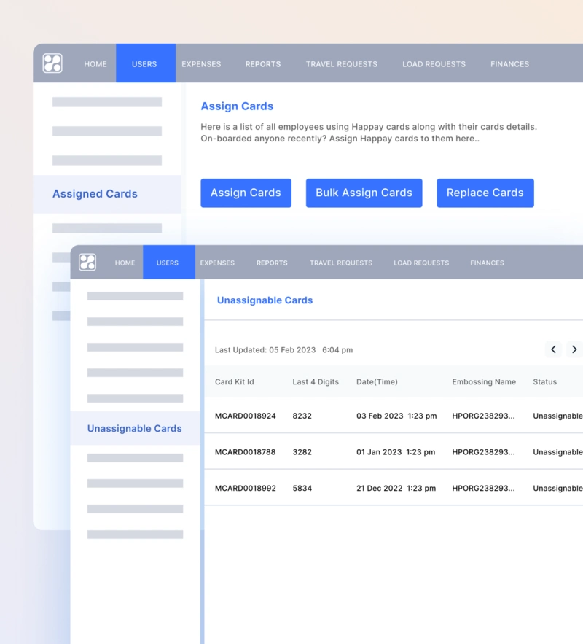Open the FINANCES section

(x=509, y=63)
